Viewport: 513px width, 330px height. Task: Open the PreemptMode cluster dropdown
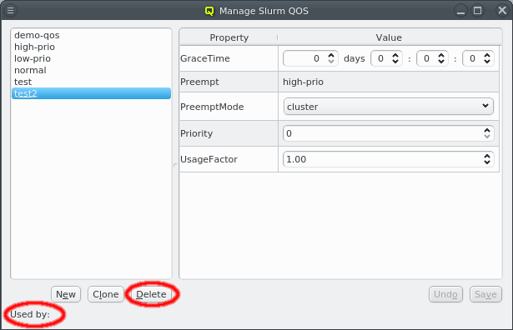(389, 107)
